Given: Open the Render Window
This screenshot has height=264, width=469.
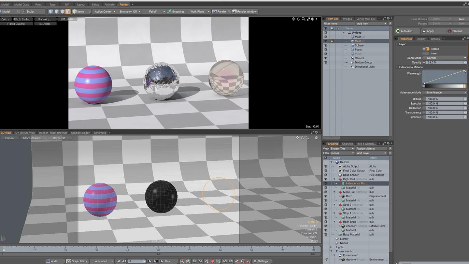Looking at the screenshot, I should tap(244, 11).
